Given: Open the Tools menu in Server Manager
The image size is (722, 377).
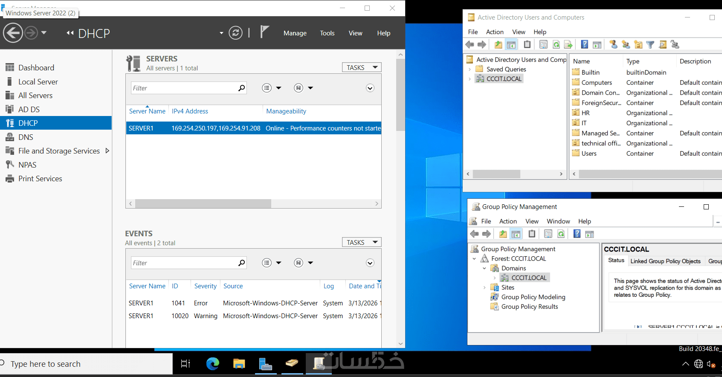Looking at the screenshot, I should click(327, 33).
